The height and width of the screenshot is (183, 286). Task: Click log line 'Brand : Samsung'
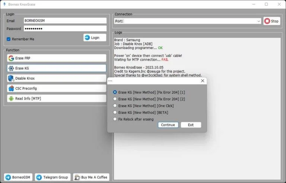(127, 40)
